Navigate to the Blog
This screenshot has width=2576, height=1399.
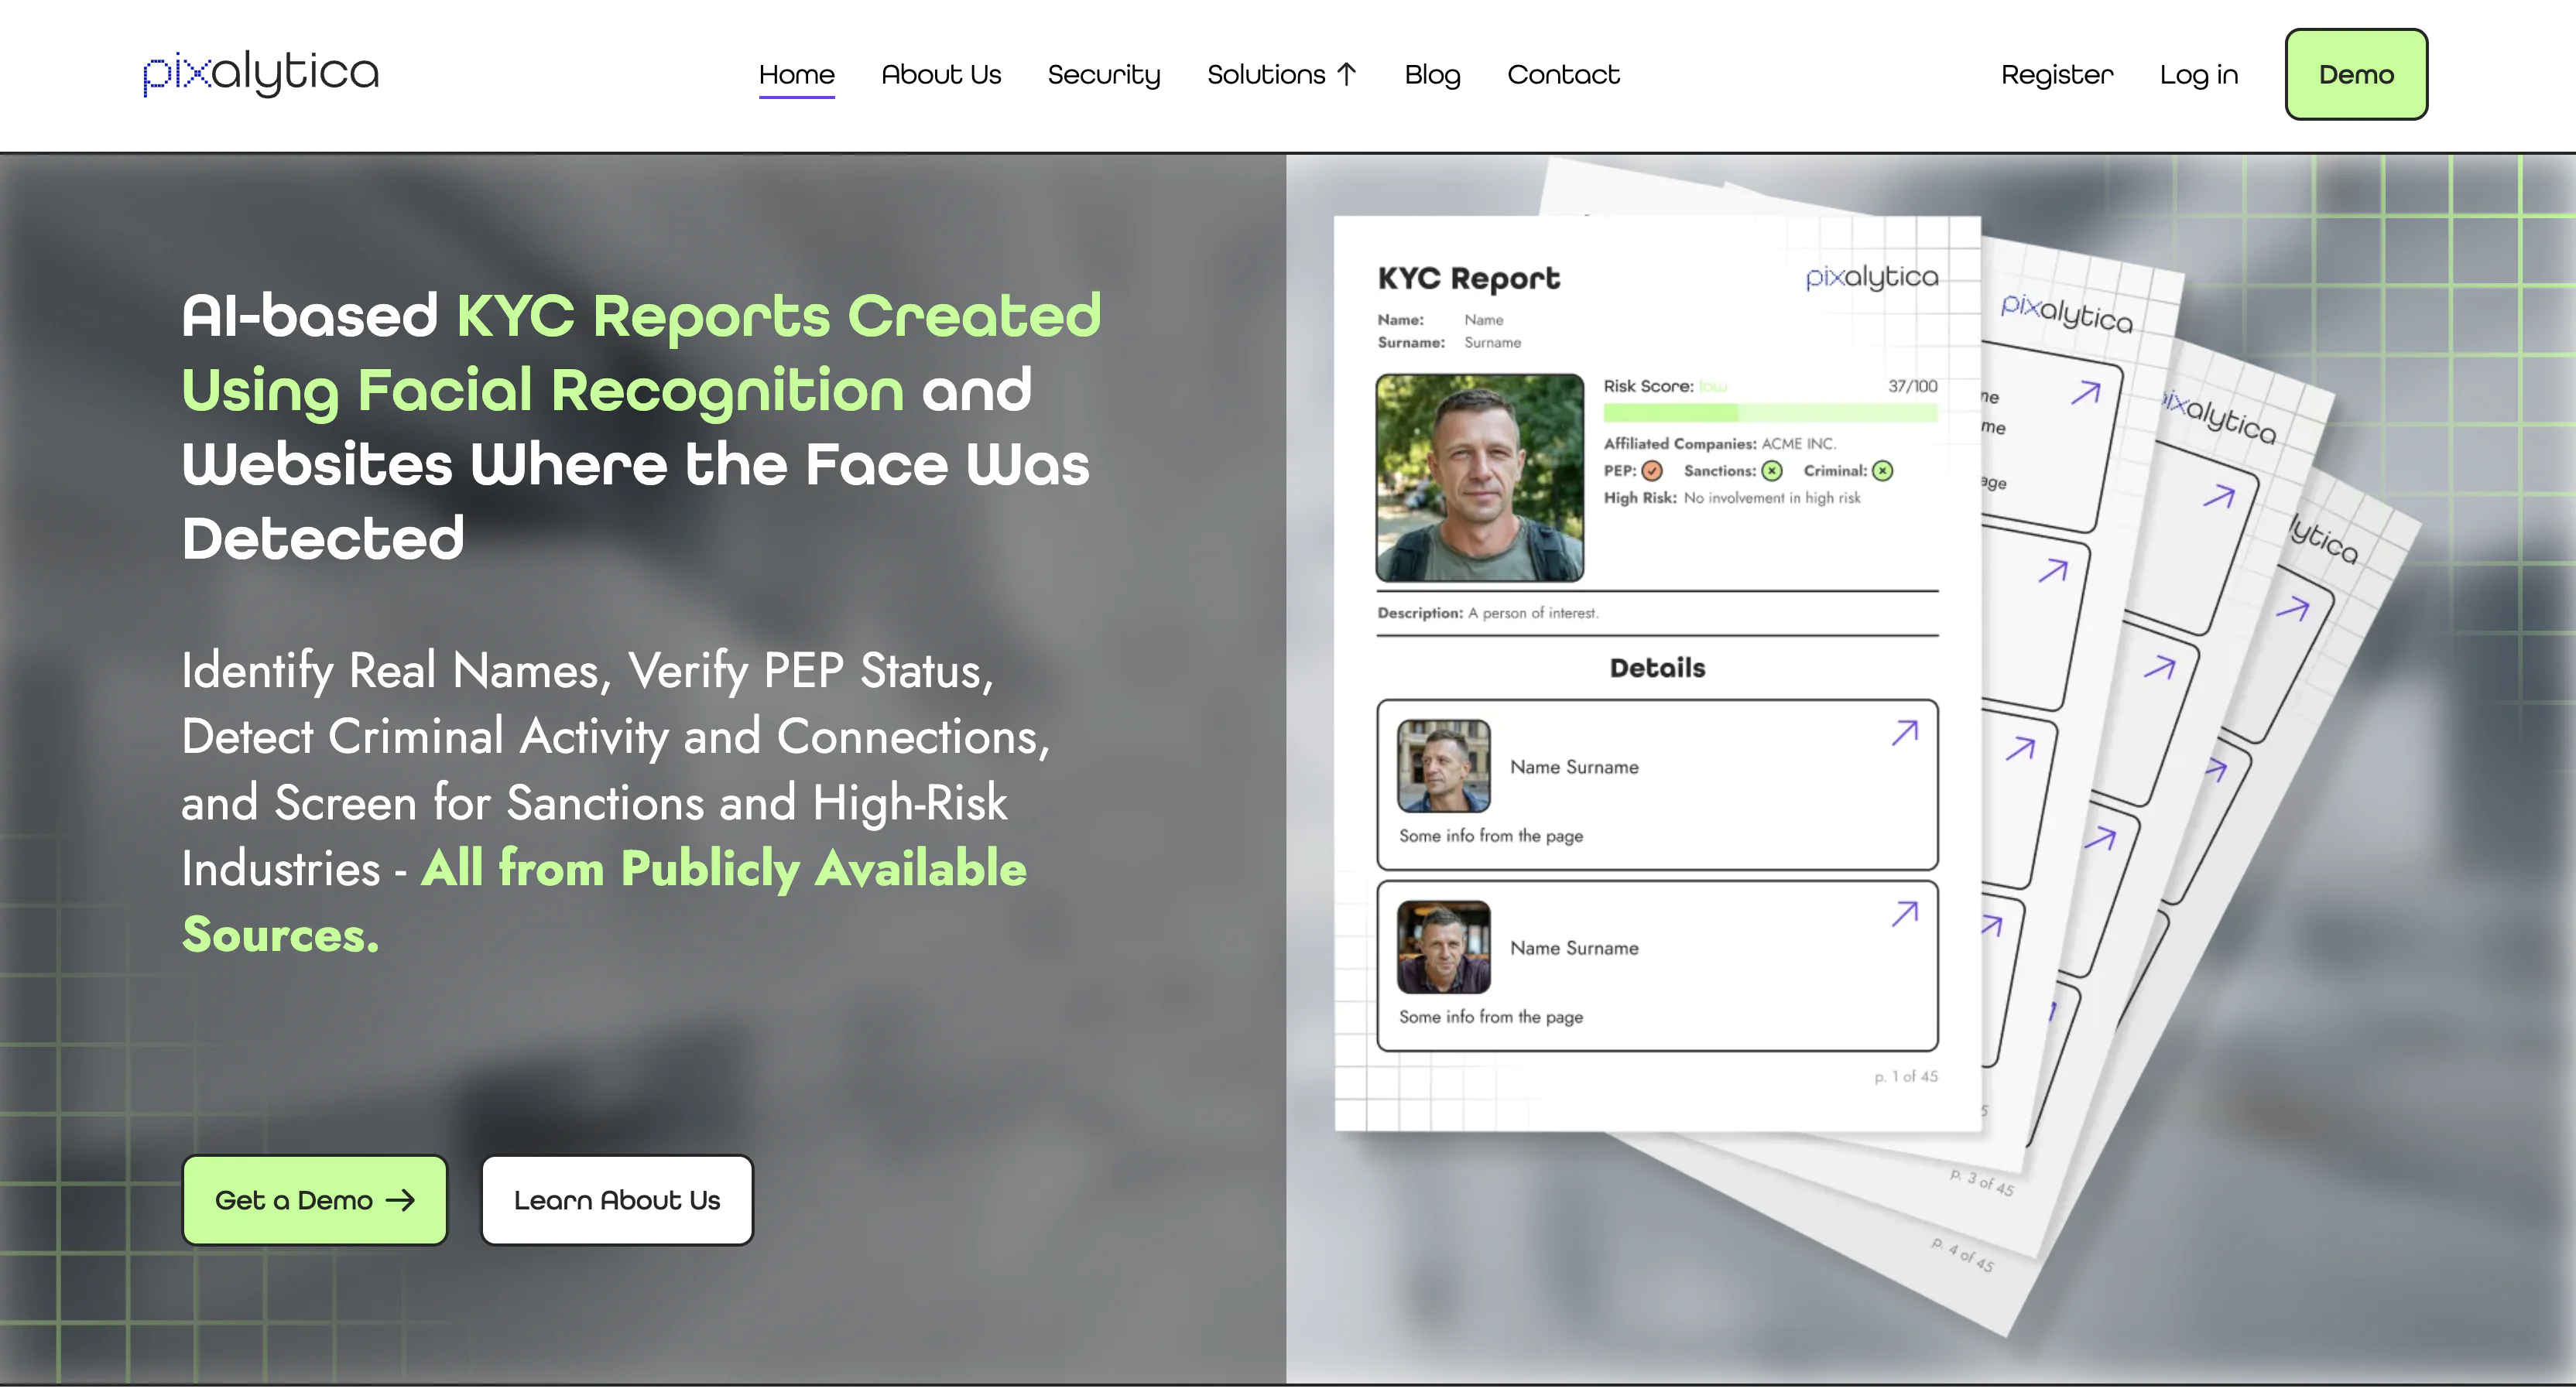click(x=1432, y=75)
